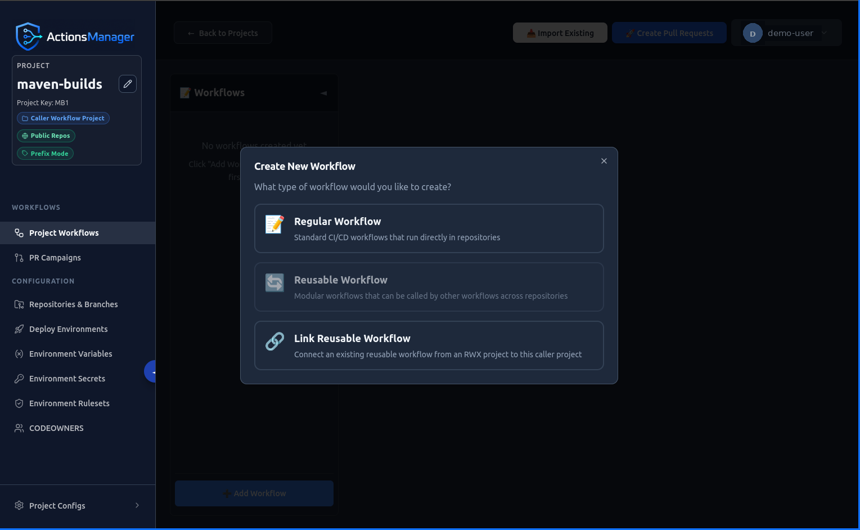This screenshot has height=530, width=860.
Task: Click the demo-user name label
Action: click(x=790, y=33)
